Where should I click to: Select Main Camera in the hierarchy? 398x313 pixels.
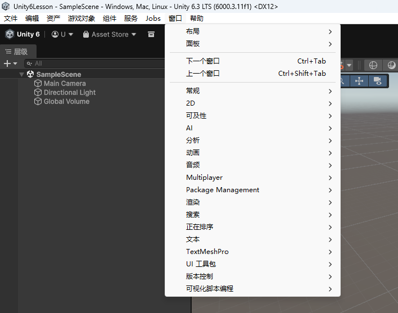click(65, 84)
